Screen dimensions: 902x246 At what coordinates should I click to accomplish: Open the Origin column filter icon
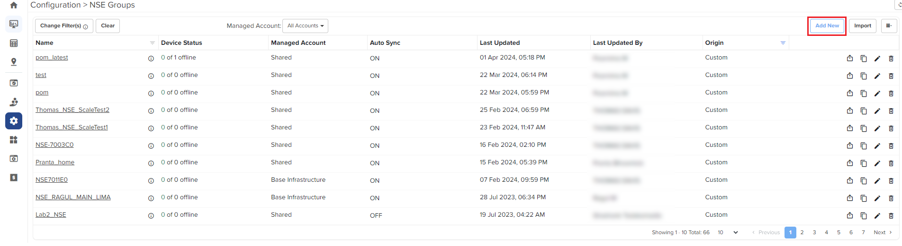pos(783,43)
